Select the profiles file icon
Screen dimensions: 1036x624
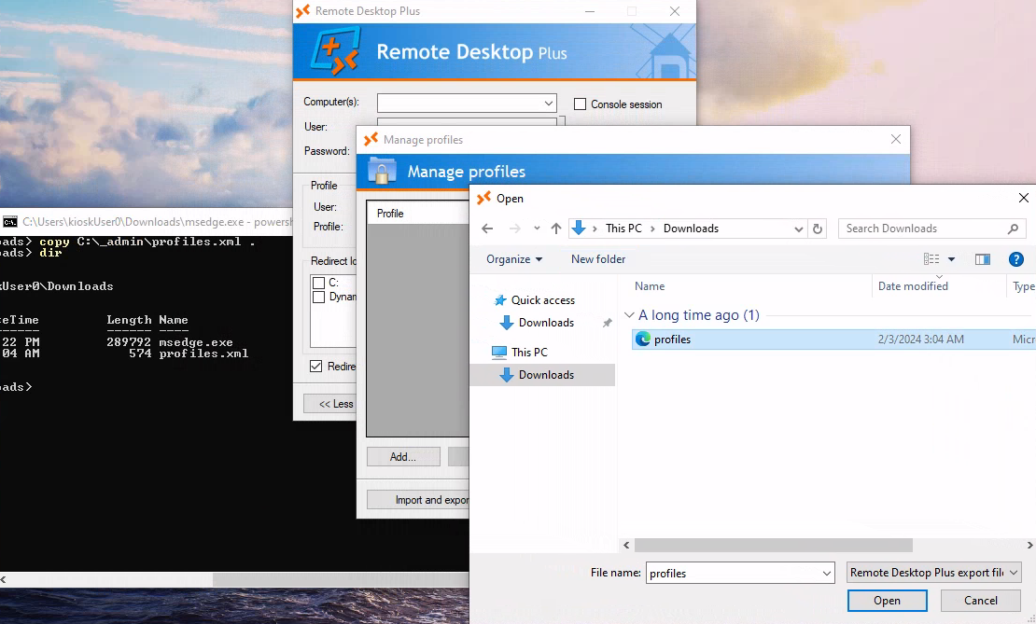click(x=643, y=340)
